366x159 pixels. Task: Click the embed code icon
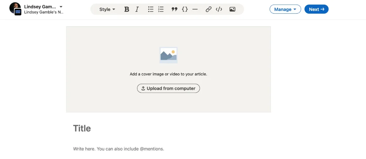(219, 9)
